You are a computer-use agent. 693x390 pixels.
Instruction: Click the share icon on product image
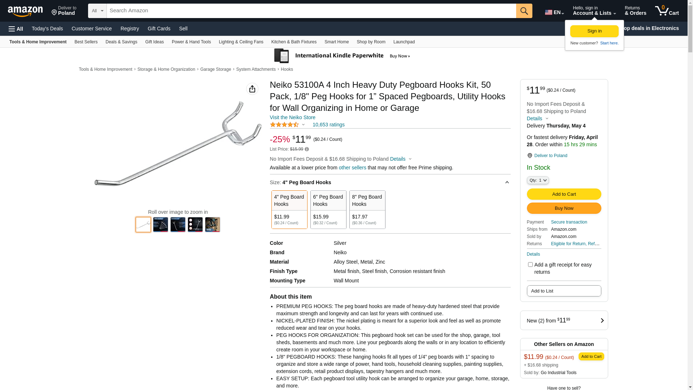click(252, 89)
